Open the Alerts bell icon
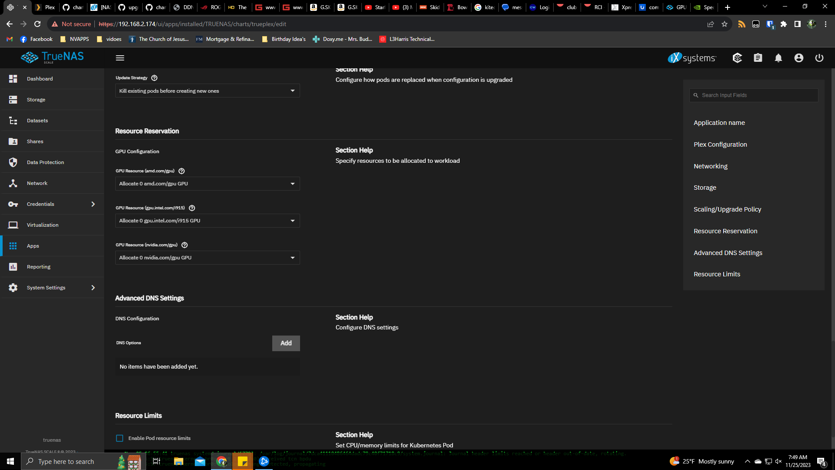 (x=778, y=58)
